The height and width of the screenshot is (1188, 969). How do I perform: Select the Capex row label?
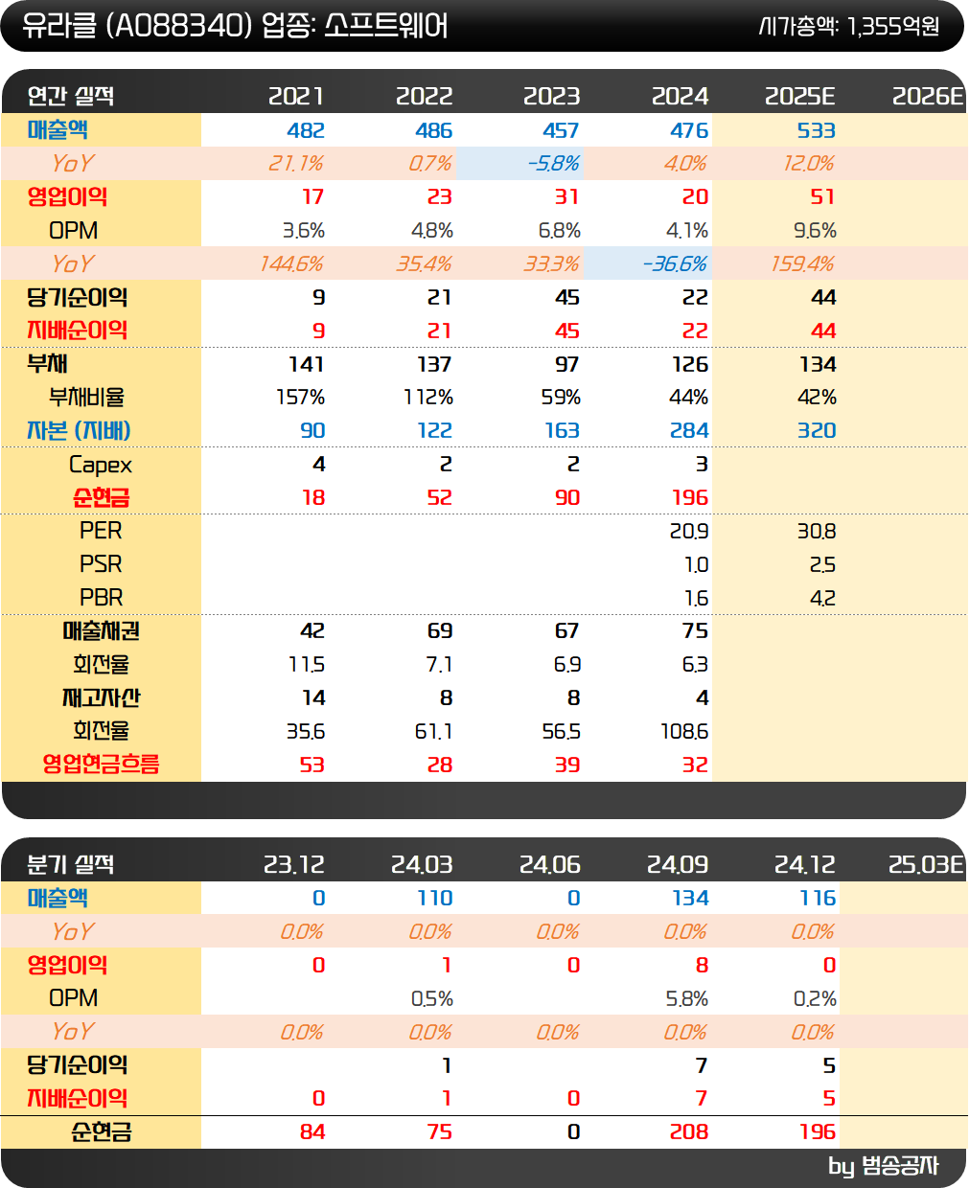click(101, 465)
